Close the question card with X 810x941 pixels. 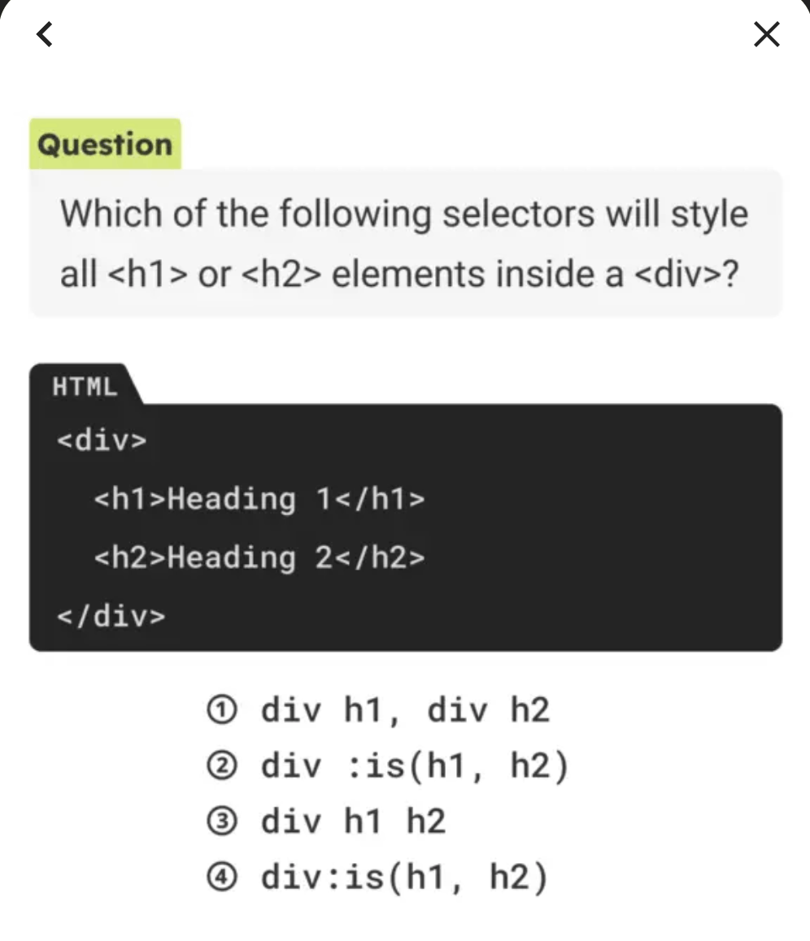click(x=766, y=34)
